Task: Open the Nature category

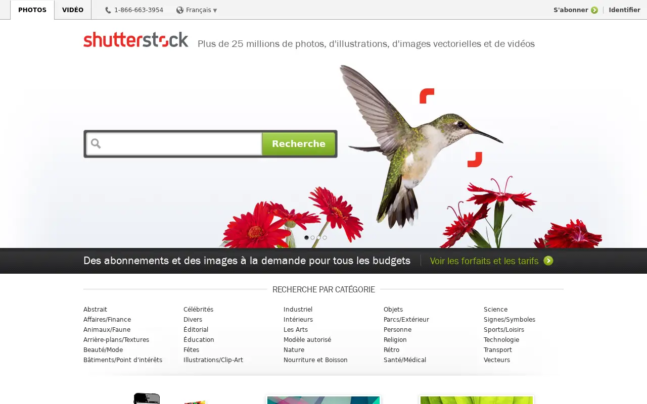Action: pyautogui.click(x=294, y=350)
